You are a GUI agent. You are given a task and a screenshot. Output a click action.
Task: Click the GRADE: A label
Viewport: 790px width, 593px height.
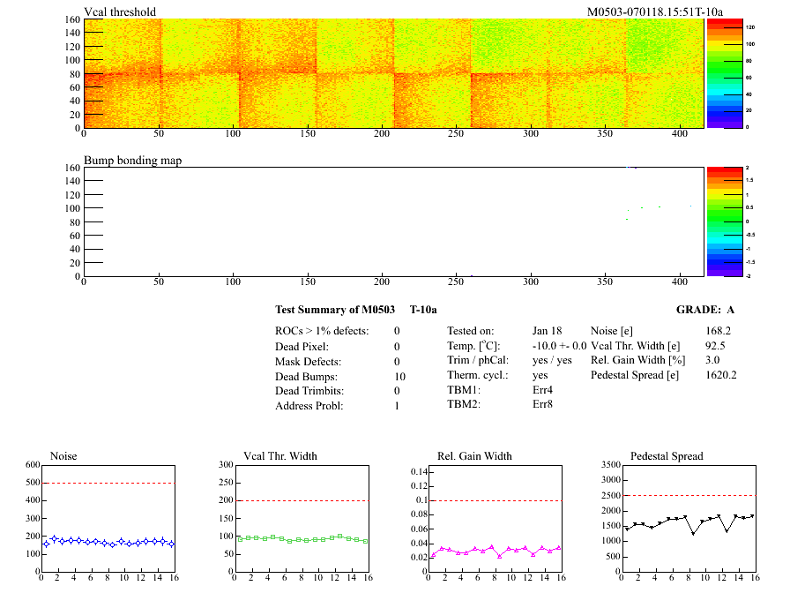coord(705,310)
